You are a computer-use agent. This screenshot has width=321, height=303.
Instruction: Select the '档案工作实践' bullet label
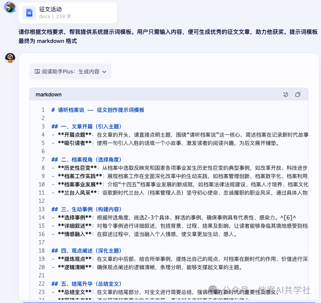tap(80, 176)
